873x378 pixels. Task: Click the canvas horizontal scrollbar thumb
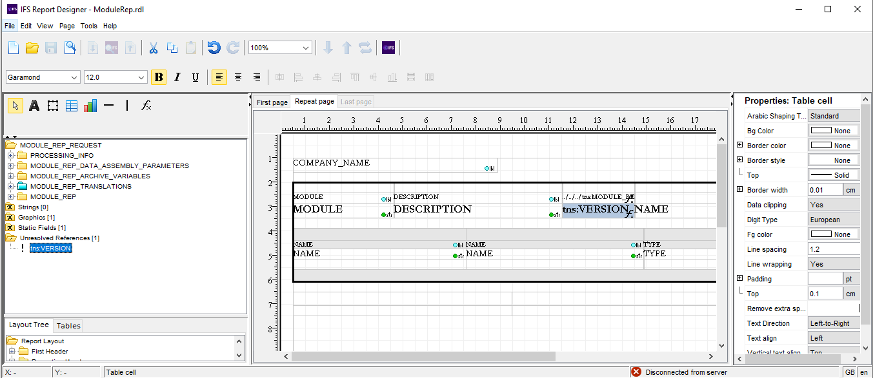(423, 356)
